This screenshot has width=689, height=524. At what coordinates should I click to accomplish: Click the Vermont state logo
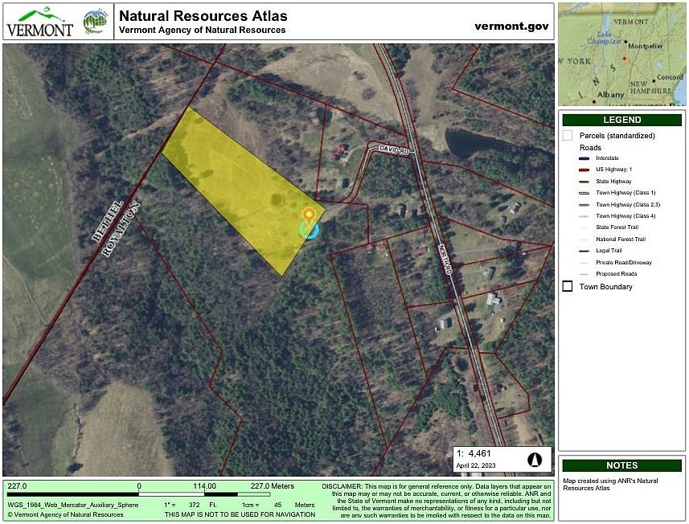pos(40,21)
